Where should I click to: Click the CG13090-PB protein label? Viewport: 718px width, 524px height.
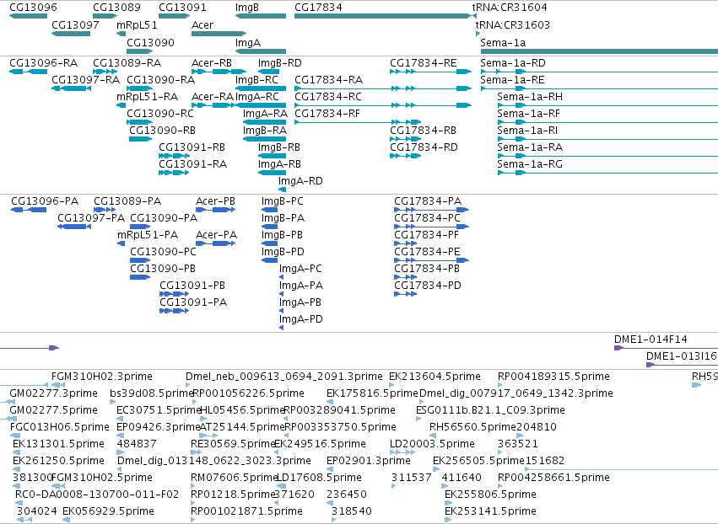click(x=163, y=268)
